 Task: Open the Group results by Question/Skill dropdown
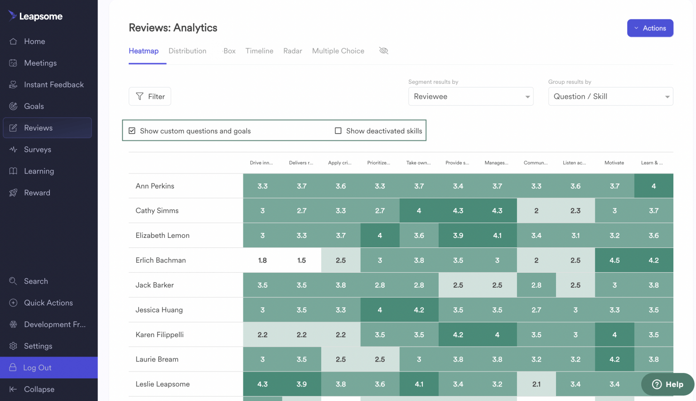[610, 96]
